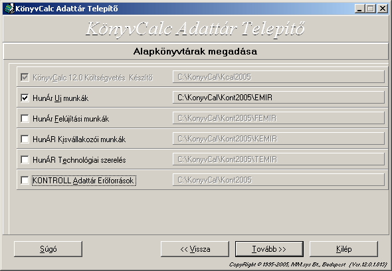The height and width of the screenshot is (271, 392).
Task: Click the C:\KonyvCal\Kont2005 path field
Action: point(278,180)
